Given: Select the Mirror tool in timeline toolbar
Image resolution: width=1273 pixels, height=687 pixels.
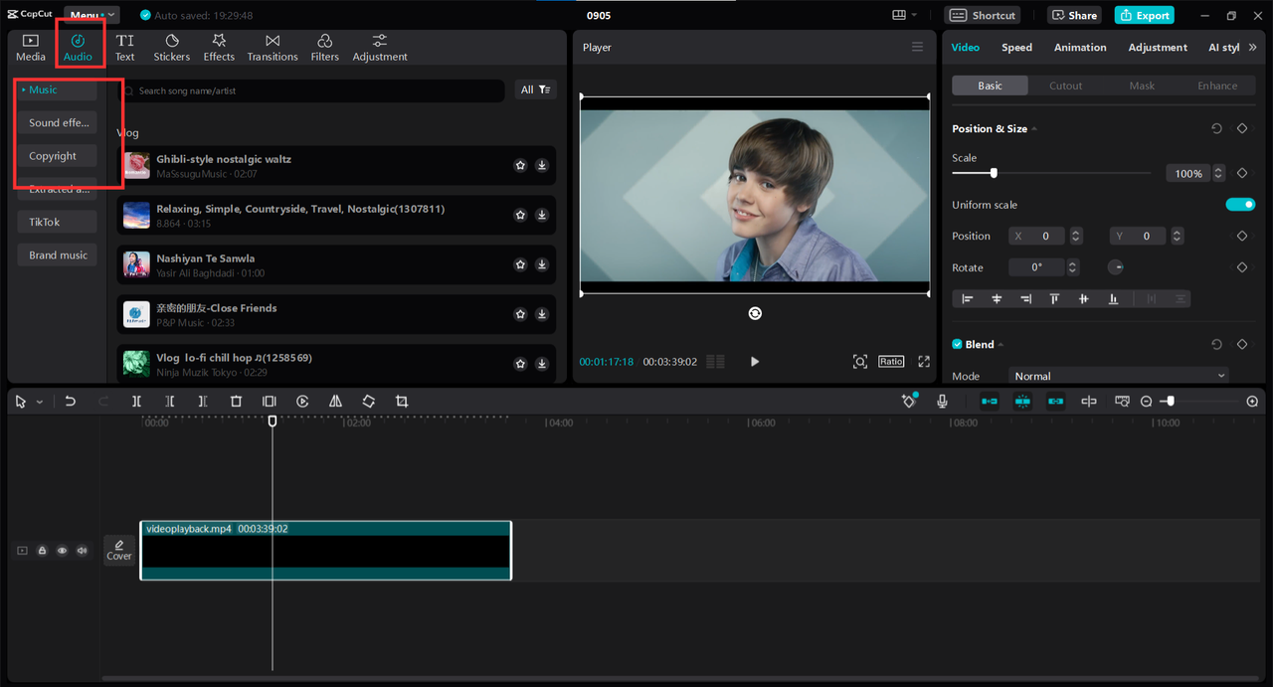Looking at the screenshot, I should pos(335,401).
